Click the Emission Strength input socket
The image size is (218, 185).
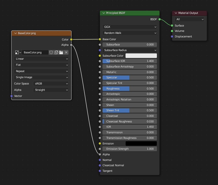pyautogui.click(x=100, y=149)
